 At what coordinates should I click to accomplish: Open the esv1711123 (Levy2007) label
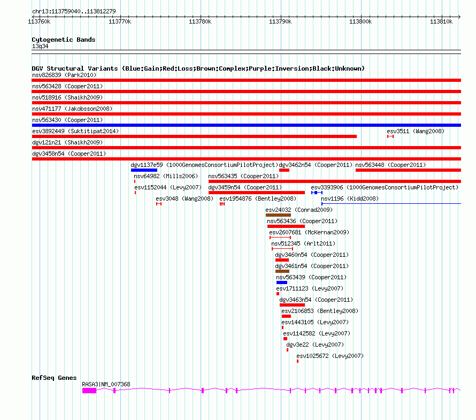310,288
